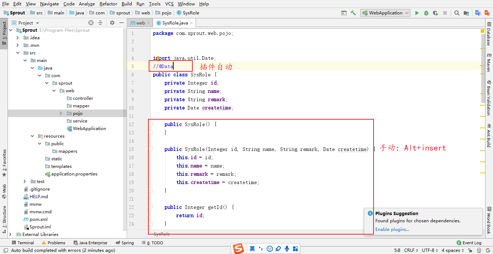Start debugging with the bug icon
This screenshot has width=493, height=254.
426,13
